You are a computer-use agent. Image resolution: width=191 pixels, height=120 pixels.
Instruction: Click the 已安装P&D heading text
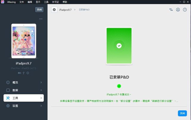click(119, 77)
